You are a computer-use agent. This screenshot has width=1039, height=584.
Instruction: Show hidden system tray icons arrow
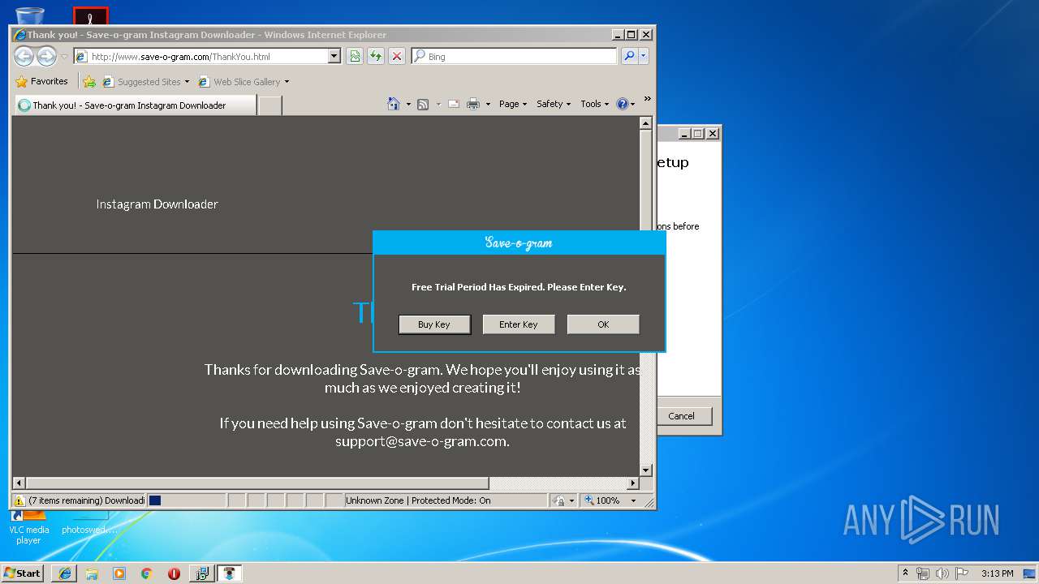pyautogui.click(x=905, y=573)
